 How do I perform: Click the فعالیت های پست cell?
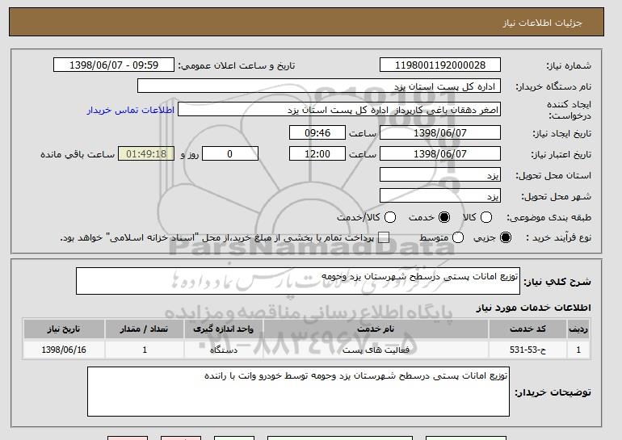[x=376, y=350]
